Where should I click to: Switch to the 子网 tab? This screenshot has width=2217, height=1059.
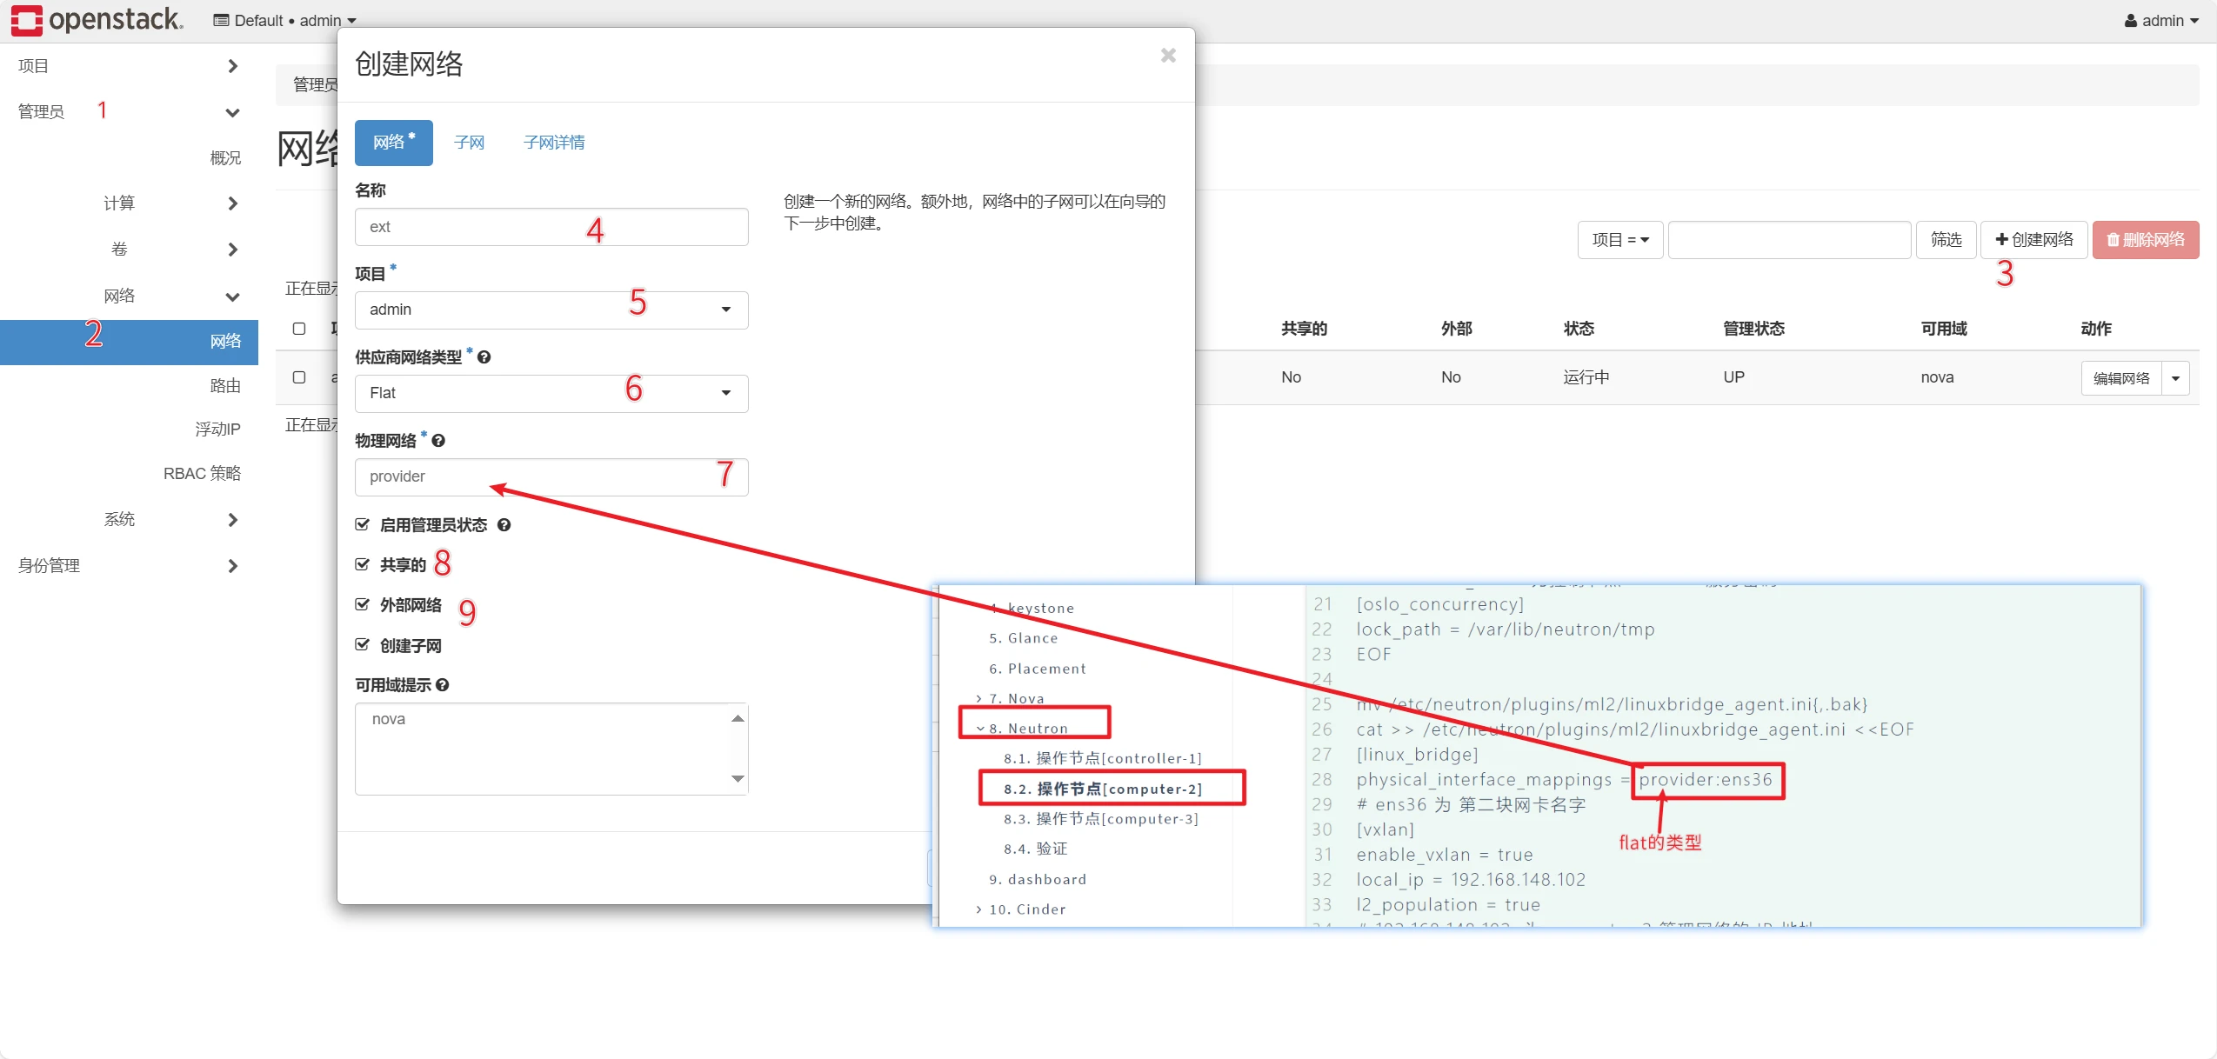[x=469, y=143]
